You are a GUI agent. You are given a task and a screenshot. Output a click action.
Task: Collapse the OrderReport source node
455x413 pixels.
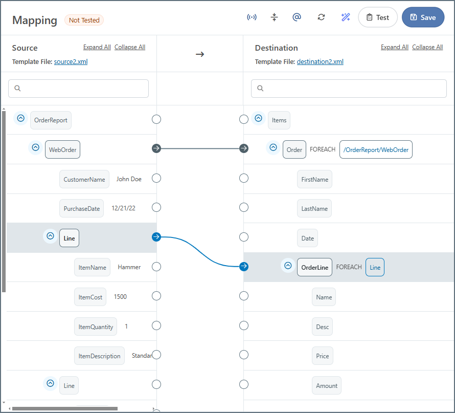coord(21,118)
